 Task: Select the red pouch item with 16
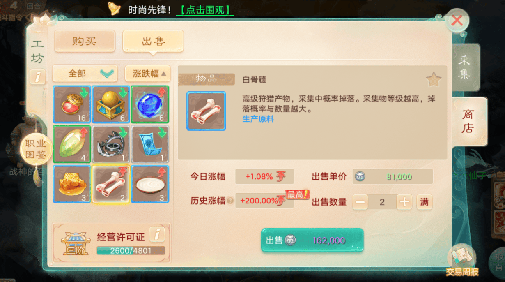pos(72,104)
